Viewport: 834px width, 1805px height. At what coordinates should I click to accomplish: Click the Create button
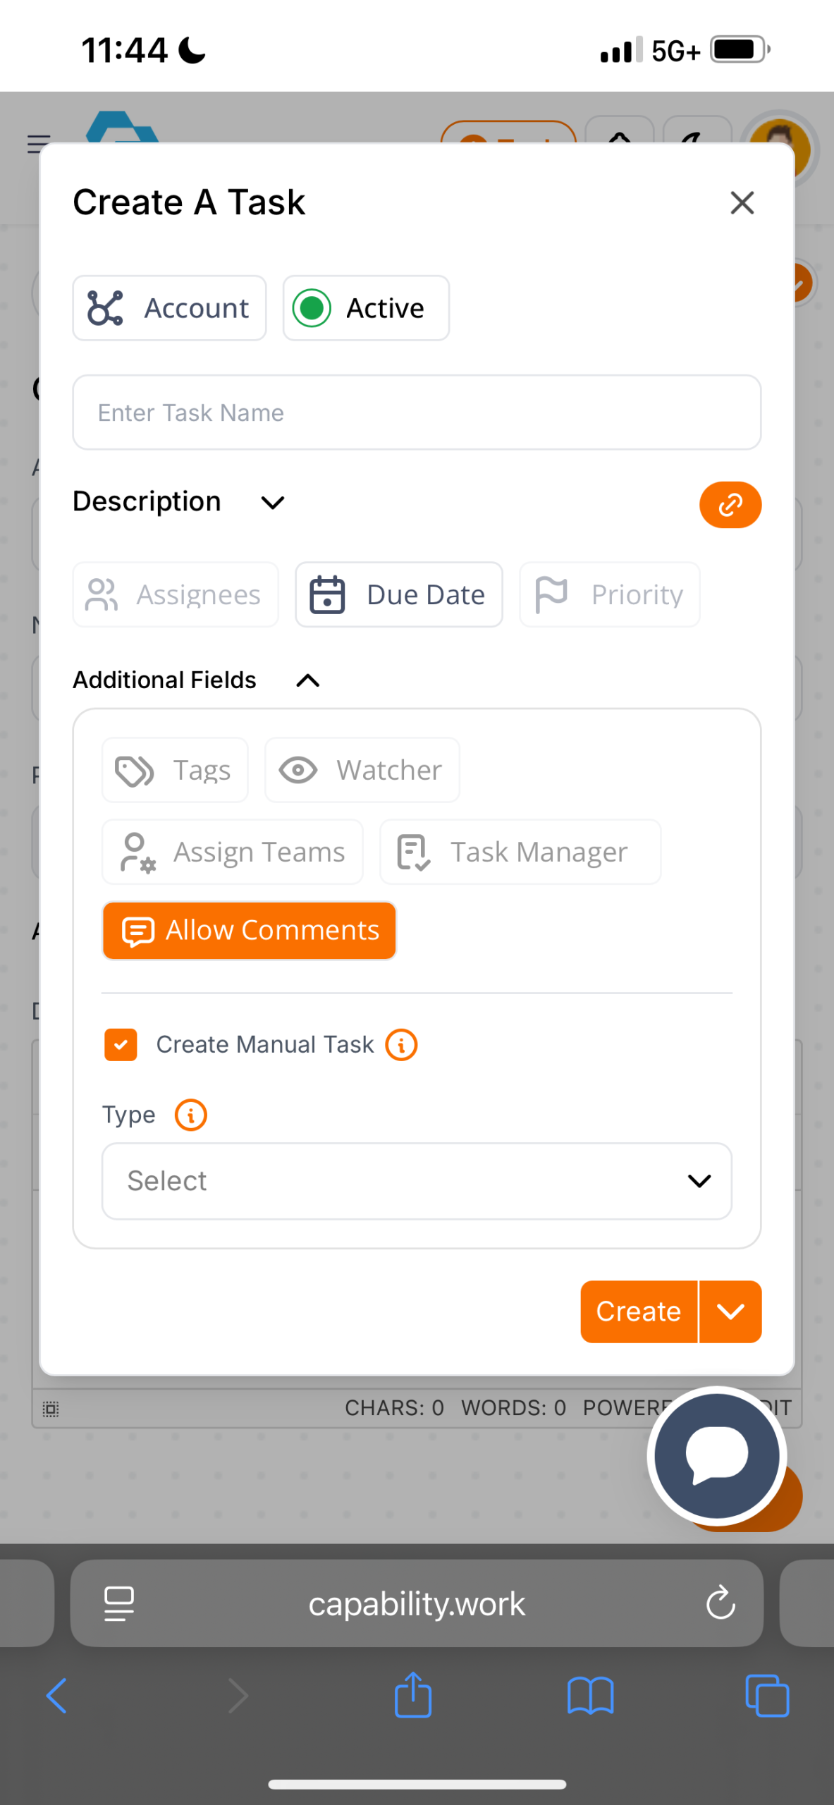point(638,1311)
